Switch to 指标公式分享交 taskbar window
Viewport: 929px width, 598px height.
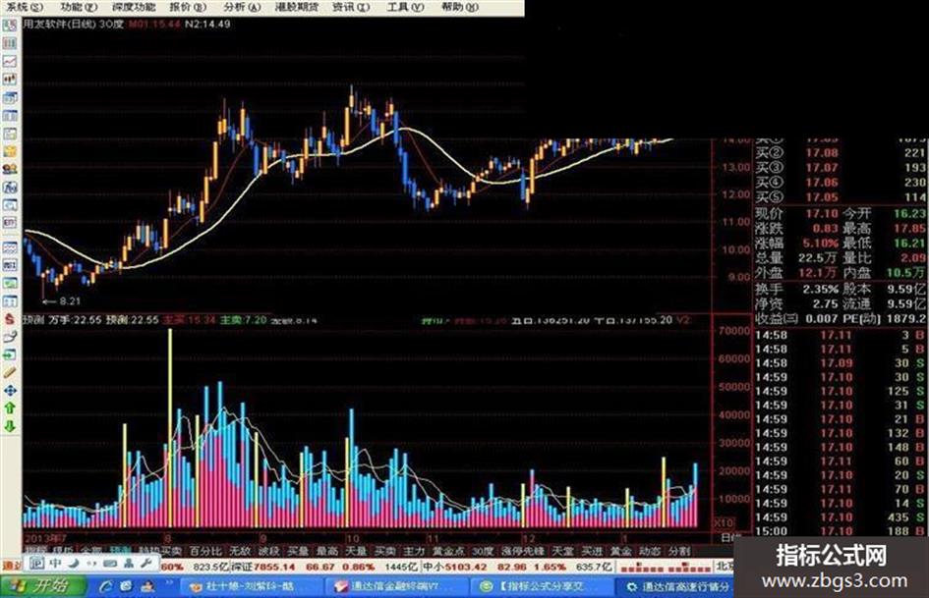[541, 587]
